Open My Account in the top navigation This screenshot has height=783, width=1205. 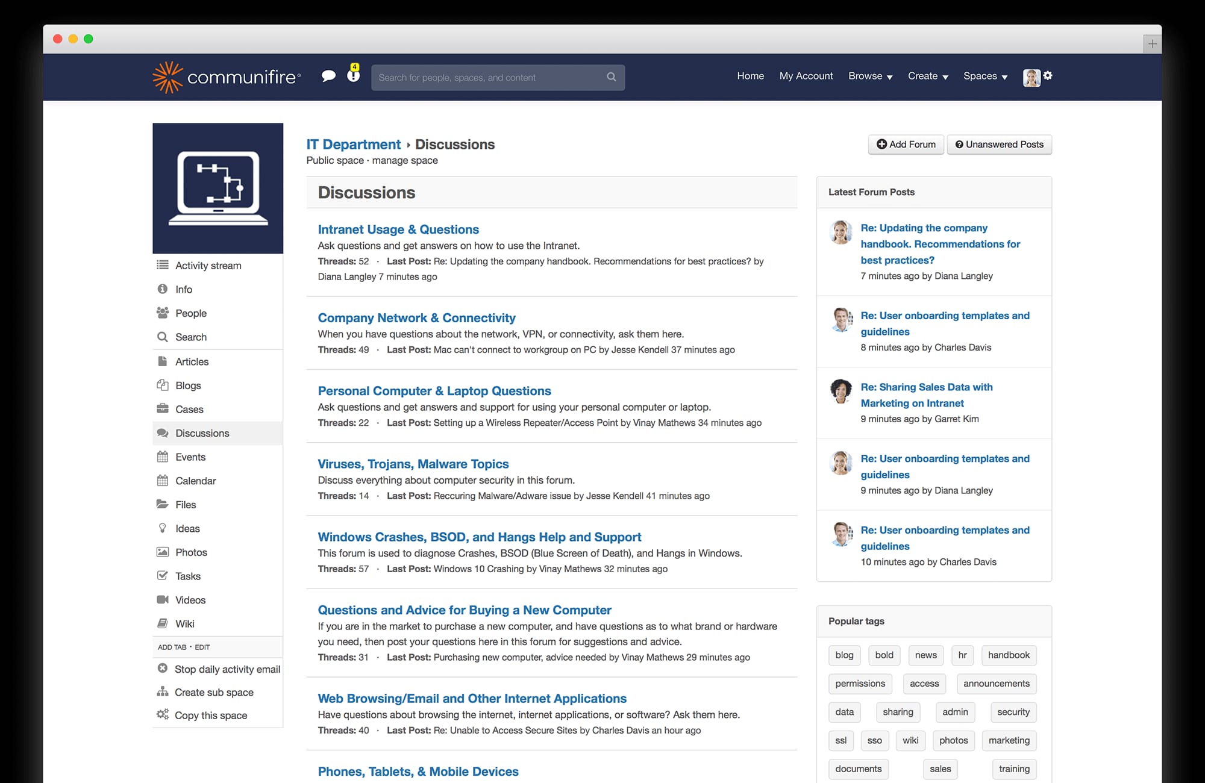click(806, 76)
